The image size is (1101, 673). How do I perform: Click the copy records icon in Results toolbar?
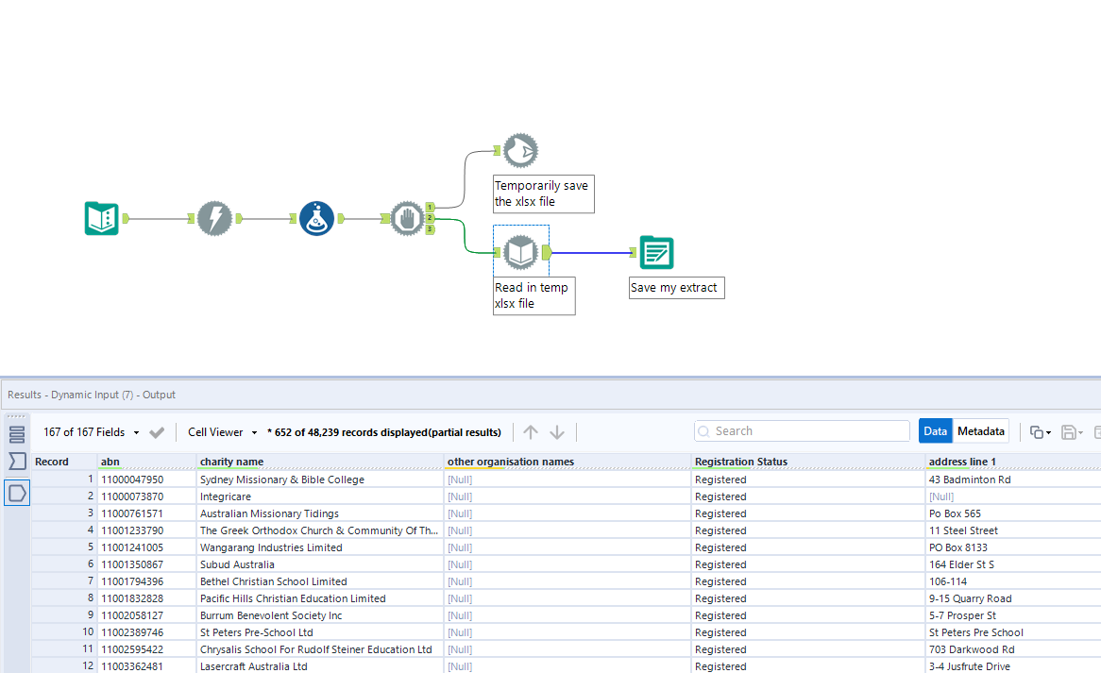(1037, 430)
